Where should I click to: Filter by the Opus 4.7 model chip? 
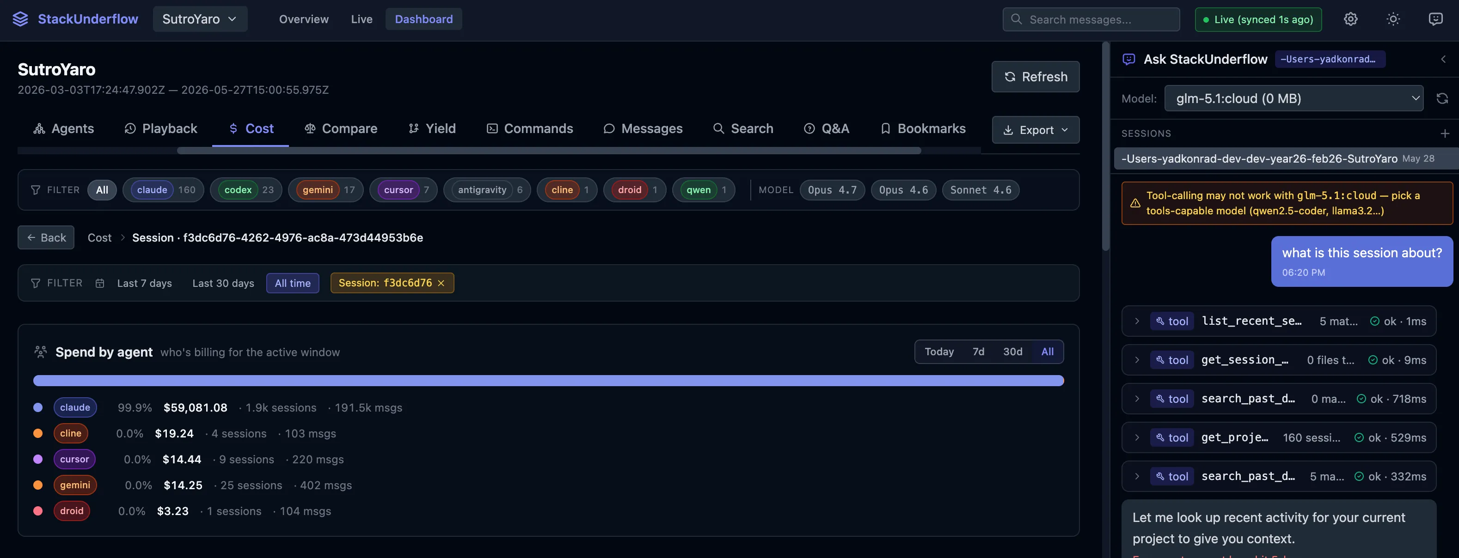click(x=832, y=190)
